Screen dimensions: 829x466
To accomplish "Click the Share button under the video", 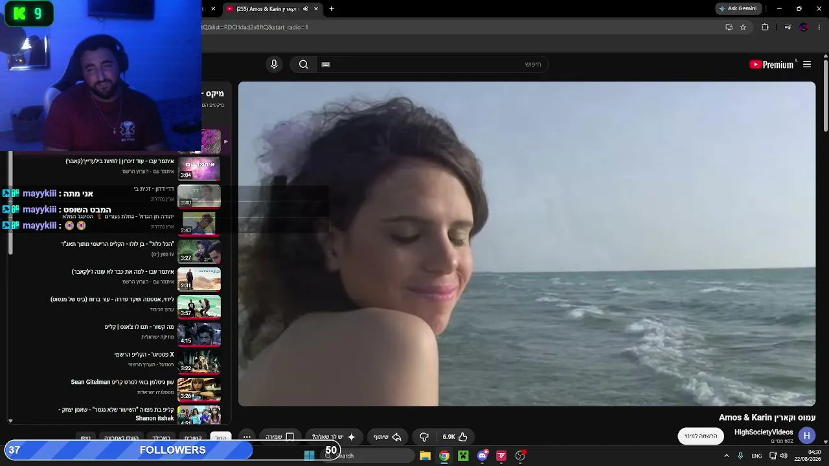I will (x=389, y=437).
